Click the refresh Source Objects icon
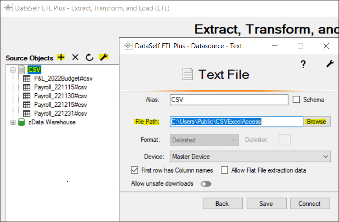Screen dimensions: 339x222 [89, 57]
